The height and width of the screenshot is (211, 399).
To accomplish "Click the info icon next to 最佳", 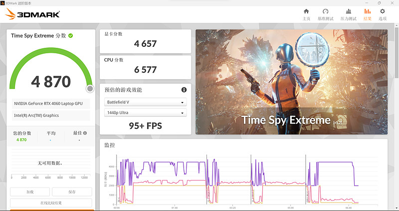I will 85,133.
